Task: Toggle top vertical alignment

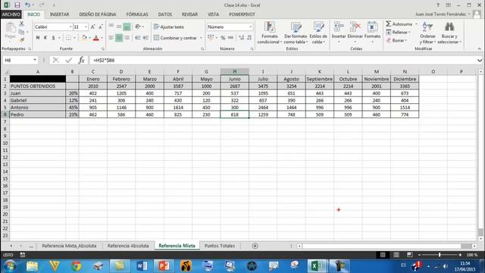Action: (111, 27)
